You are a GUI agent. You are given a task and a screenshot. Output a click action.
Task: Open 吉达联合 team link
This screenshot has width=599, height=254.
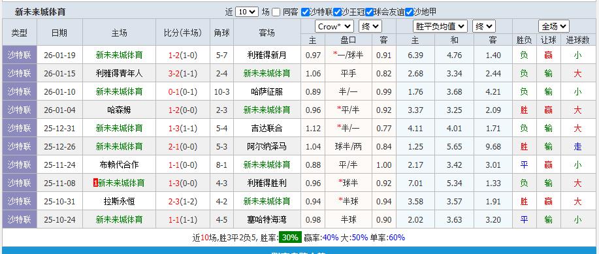tap(267, 129)
